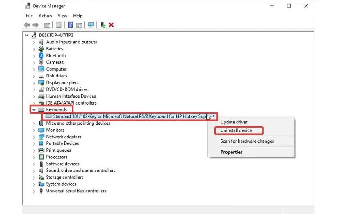
Task: Click the red X uninstall device icon
Action: tap(111, 25)
